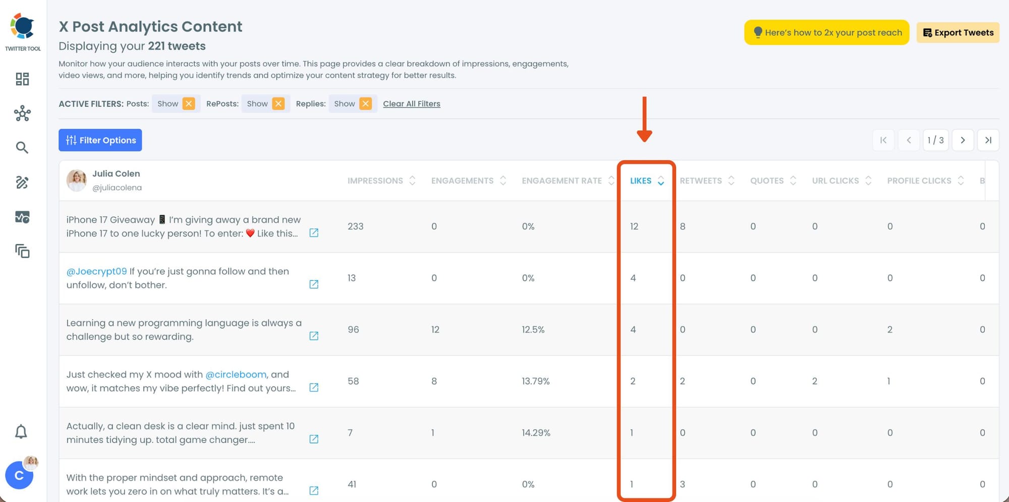Screen dimensions: 1009x502
Task: Click Export Tweets button
Action: point(958,33)
